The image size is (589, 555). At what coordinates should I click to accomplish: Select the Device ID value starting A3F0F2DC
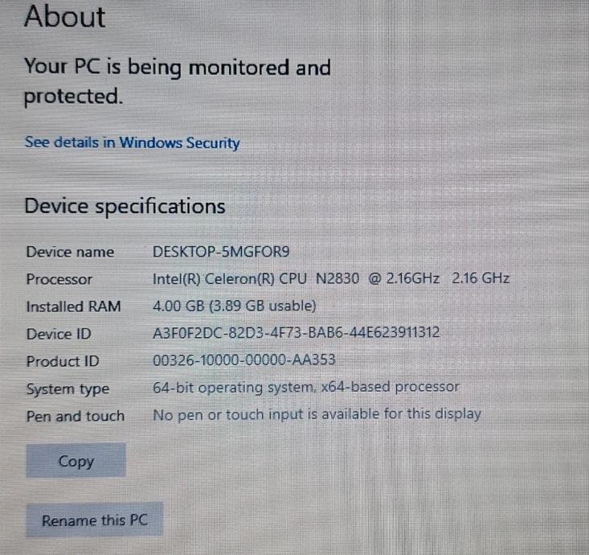(x=296, y=333)
